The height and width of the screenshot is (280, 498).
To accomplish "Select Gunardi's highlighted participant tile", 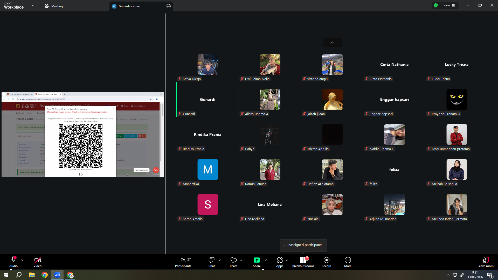I will [208, 99].
